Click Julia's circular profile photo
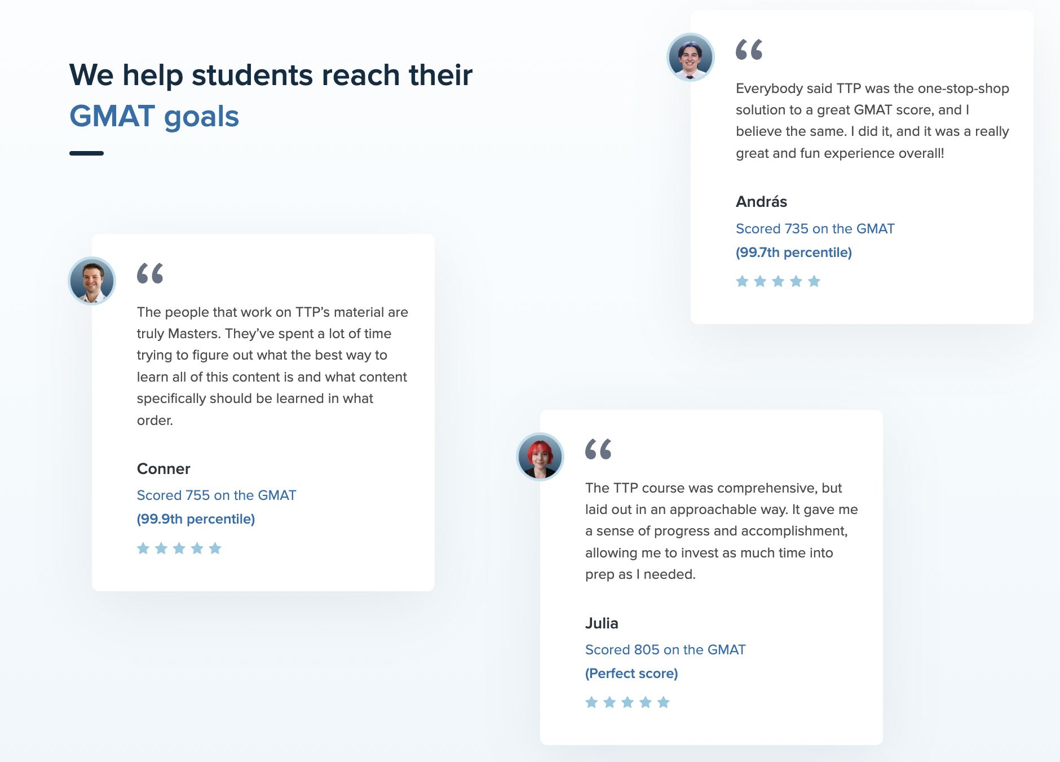The width and height of the screenshot is (1060, 762). [540, 457]
